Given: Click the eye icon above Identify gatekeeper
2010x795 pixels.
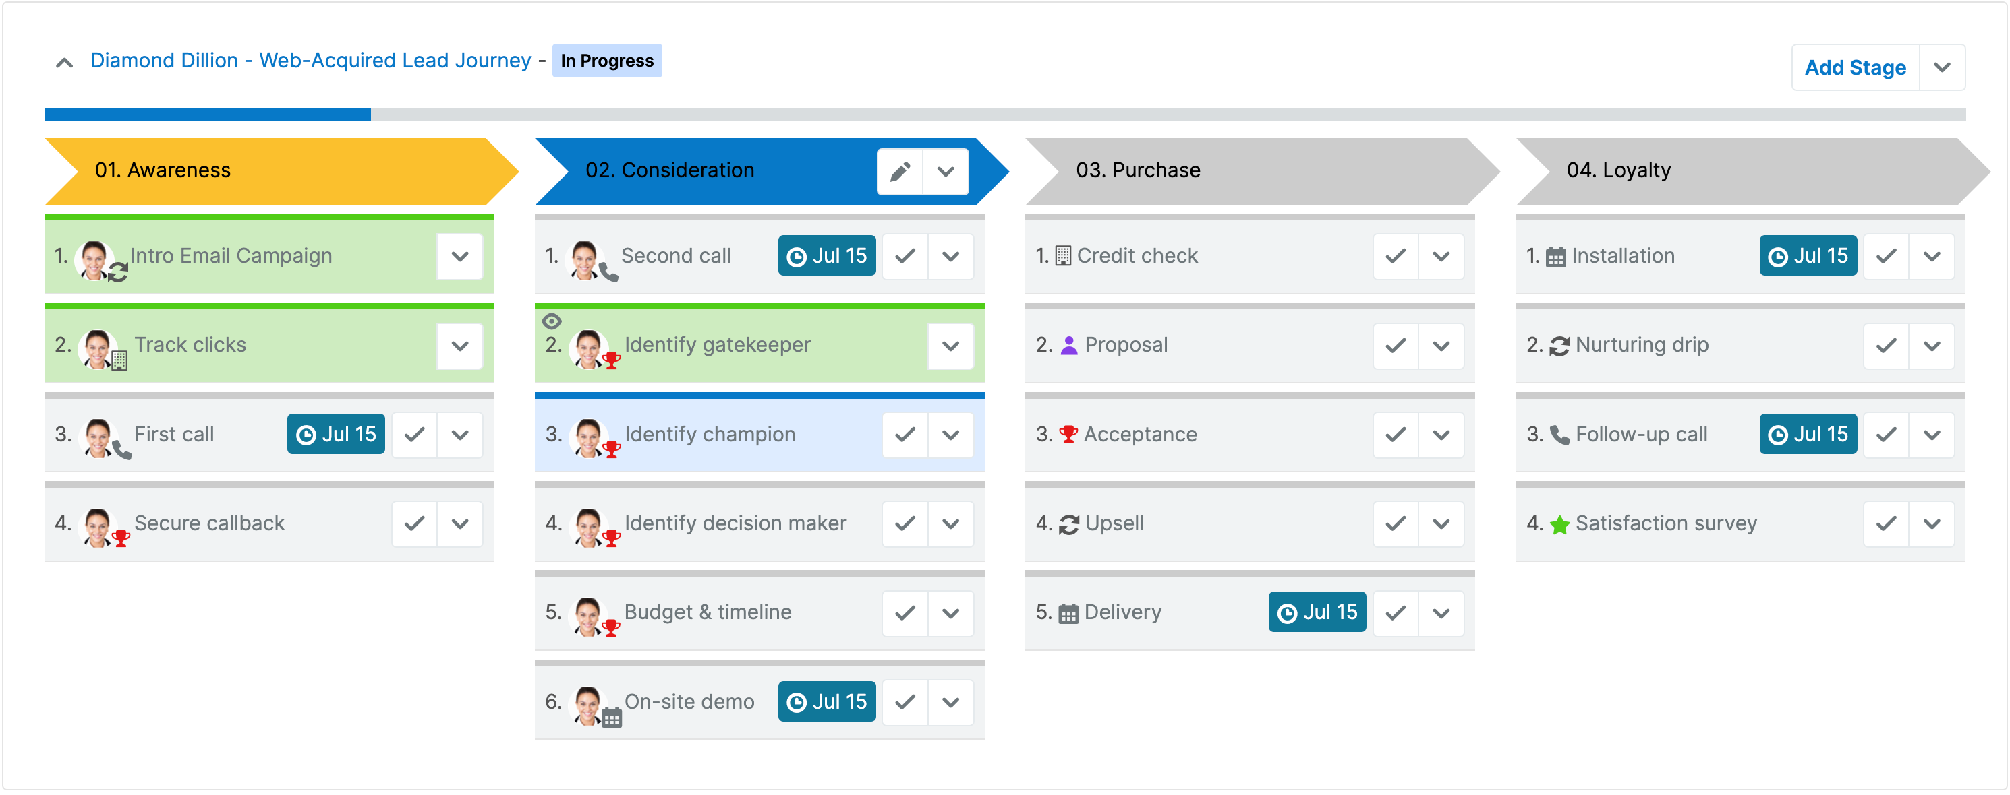Looking at the screenshot, I should point(552,321).
